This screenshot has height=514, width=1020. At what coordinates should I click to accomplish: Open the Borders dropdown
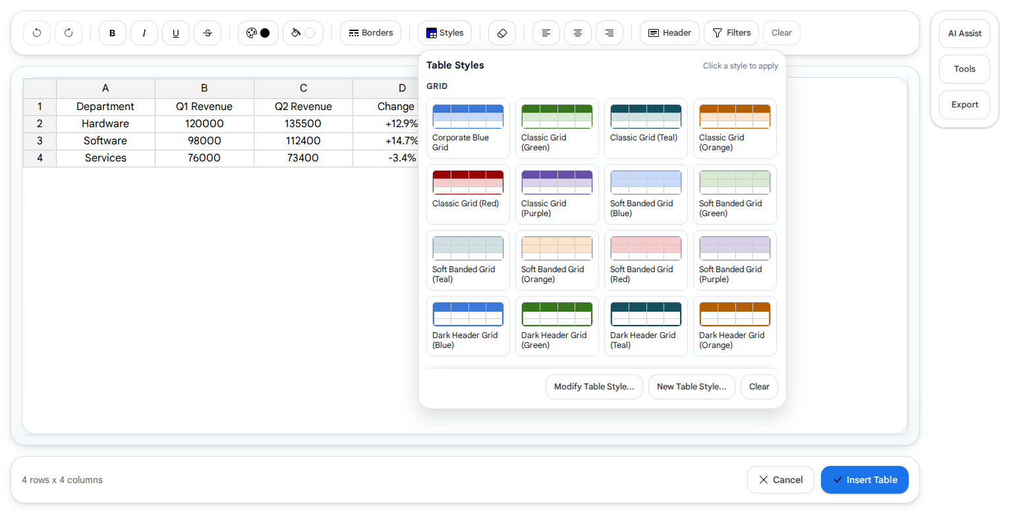pyautogui.click(x=370, y=33)
